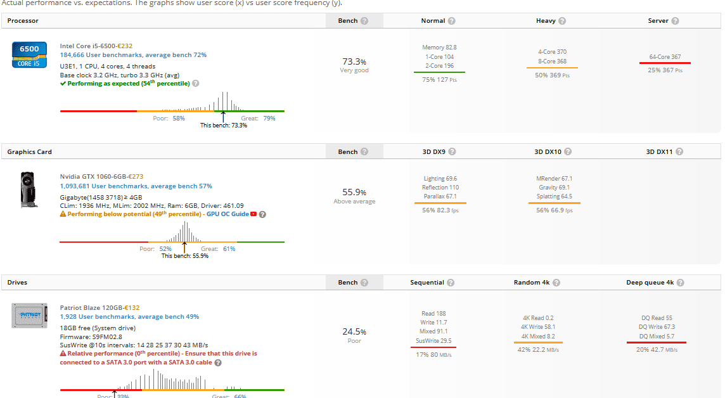Click the '25% 367 Pts' server result
The image size is (725, 398).
tap(665, 70)
